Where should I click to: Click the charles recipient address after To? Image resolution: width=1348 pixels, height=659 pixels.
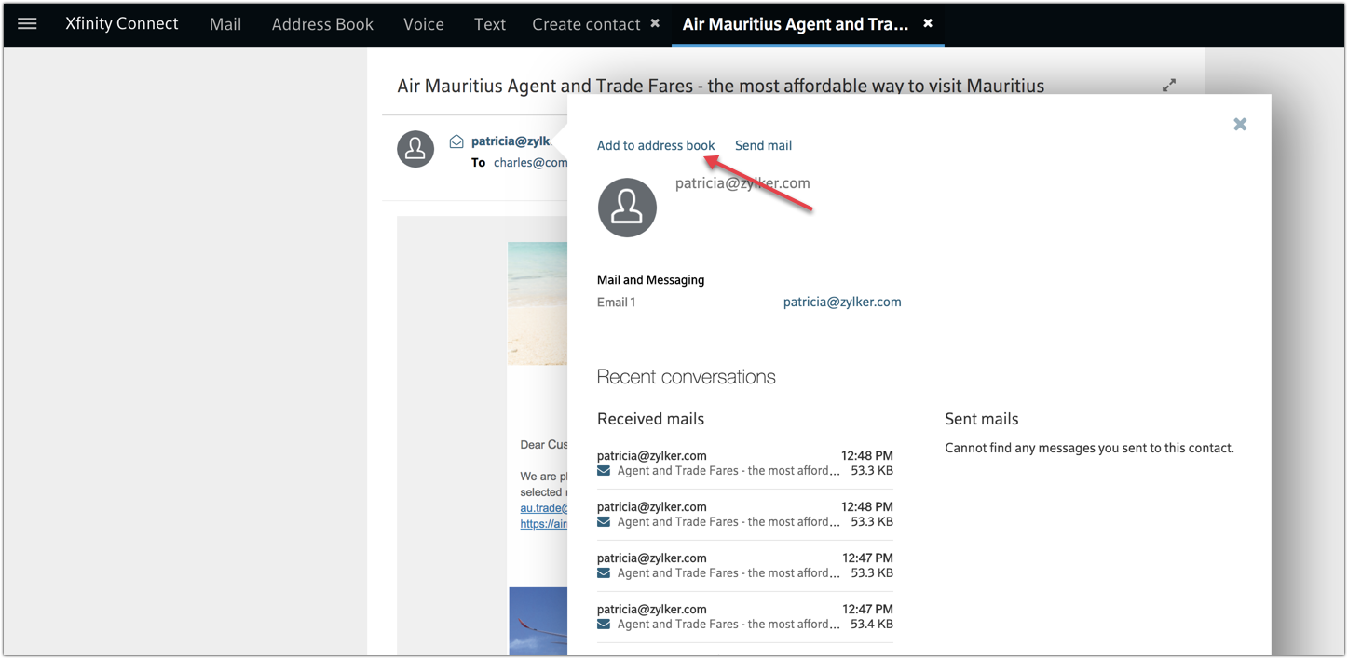pyautogui.click(x=530, y=162)
